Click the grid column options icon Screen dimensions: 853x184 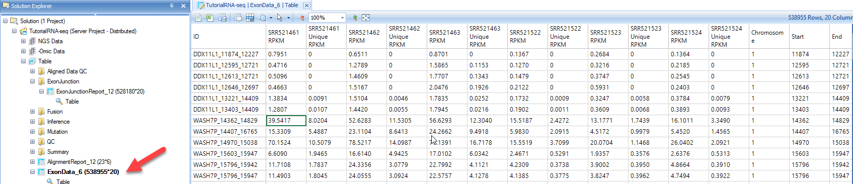click(x=250, y=18)
